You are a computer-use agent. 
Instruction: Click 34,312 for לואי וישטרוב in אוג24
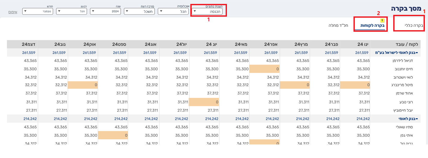[x=152, y=77]
